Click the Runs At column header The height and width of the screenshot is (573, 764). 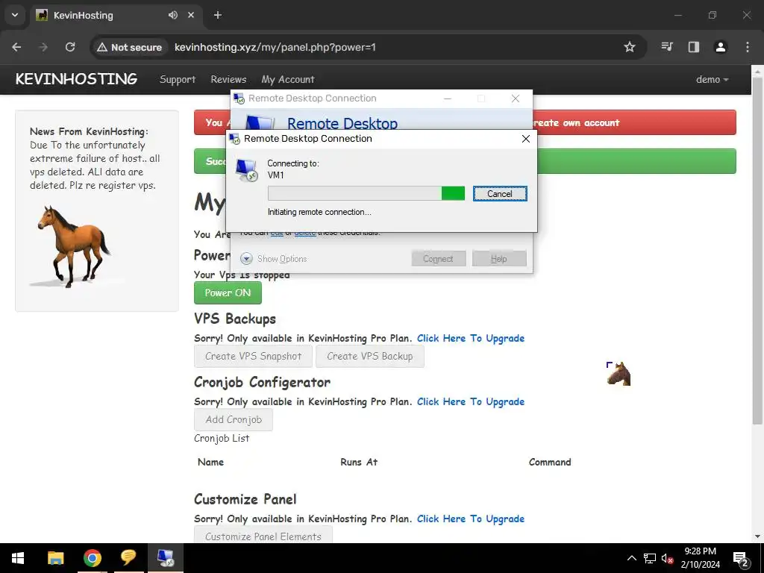[x=359, y=462]
